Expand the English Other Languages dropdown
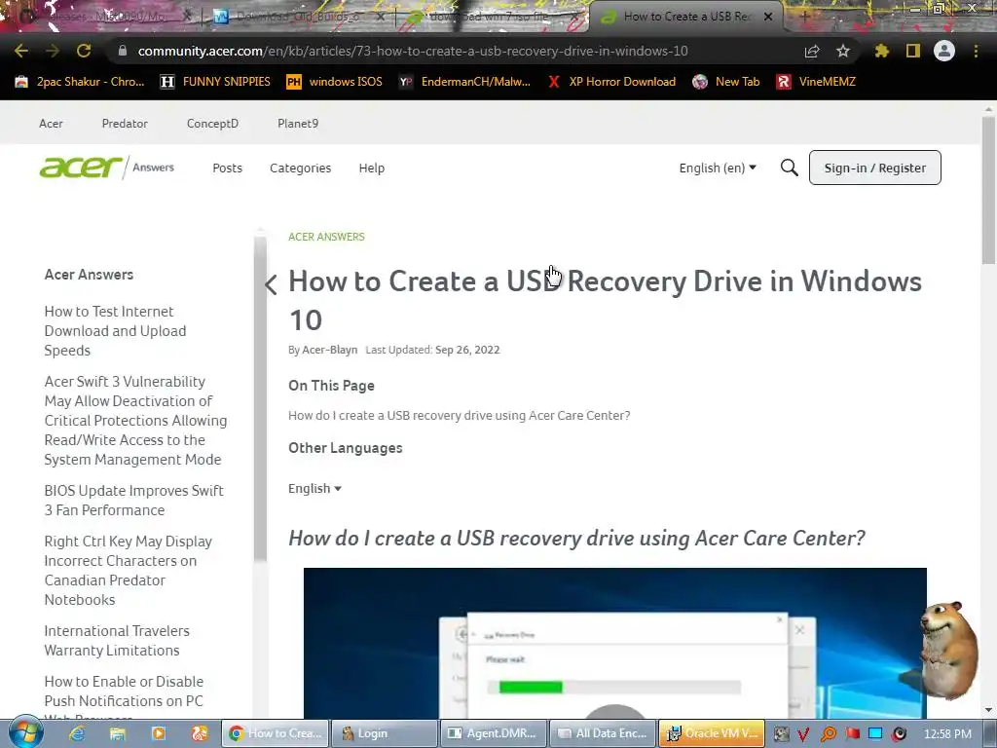997x748 pixels. pyautogui.click(x=314, y=489)
